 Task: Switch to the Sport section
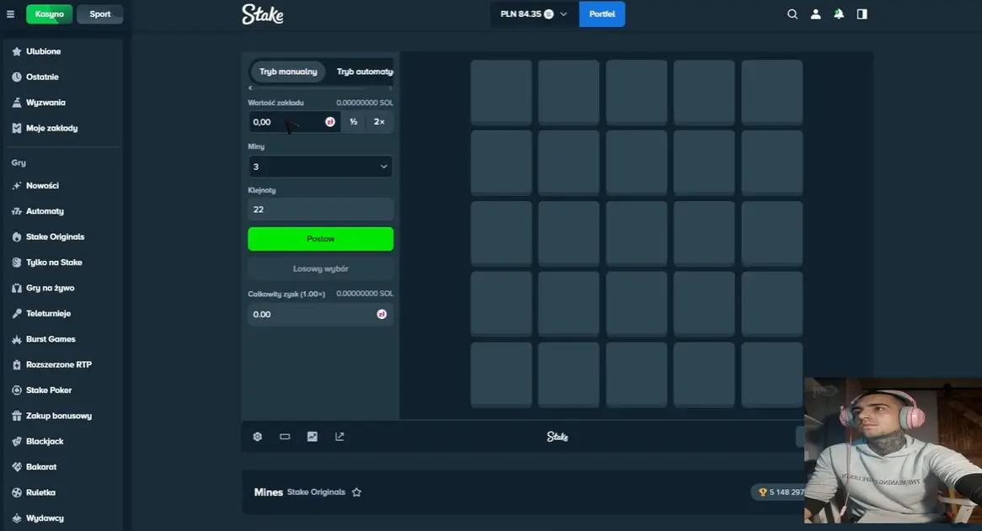(99, 13)
